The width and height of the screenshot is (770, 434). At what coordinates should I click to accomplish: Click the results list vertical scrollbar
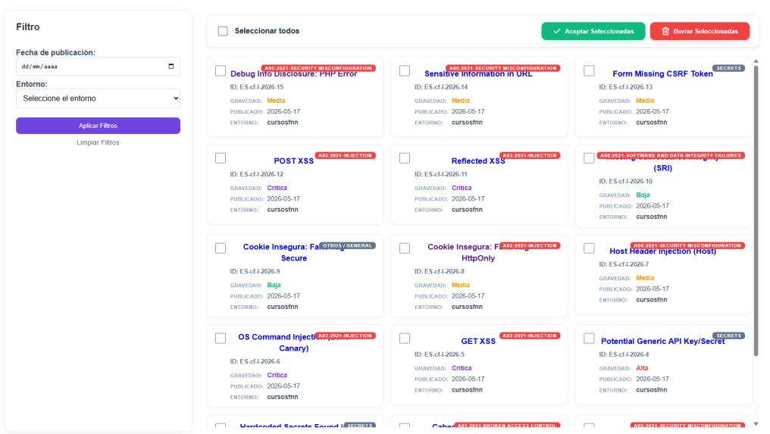click(x=756, y=211)
